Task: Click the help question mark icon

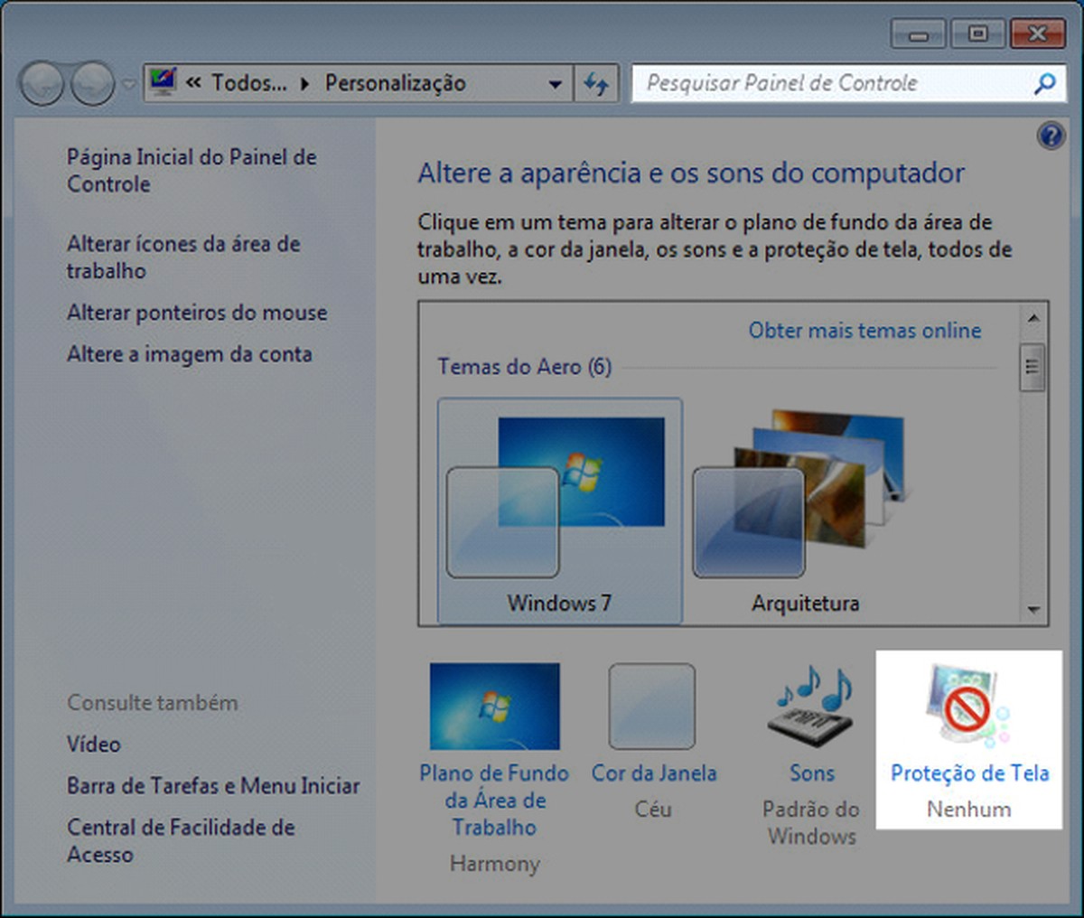Action: pyautogui.click(x=1051, y=136)
